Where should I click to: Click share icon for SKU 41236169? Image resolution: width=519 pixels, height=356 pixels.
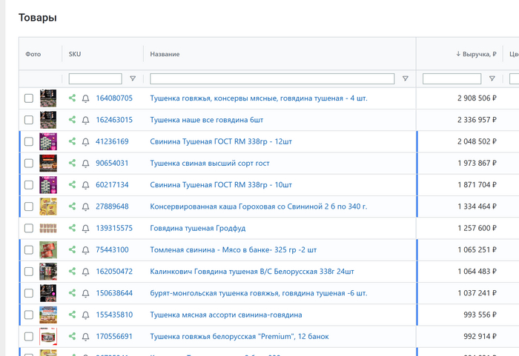pyautogui.click(x=73, y=141)
